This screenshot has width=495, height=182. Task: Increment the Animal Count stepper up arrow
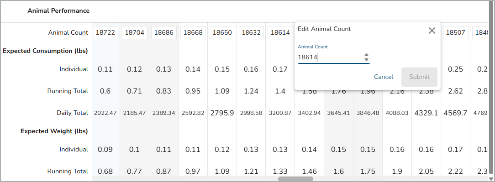366,55
